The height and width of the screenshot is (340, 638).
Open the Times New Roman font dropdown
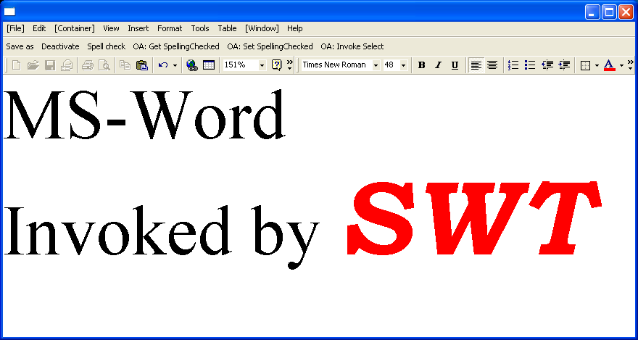pyautogui.click(x=376, y=65)
